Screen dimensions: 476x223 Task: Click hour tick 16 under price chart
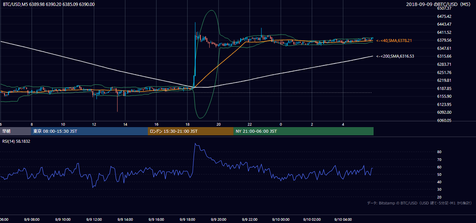point(156,124)
